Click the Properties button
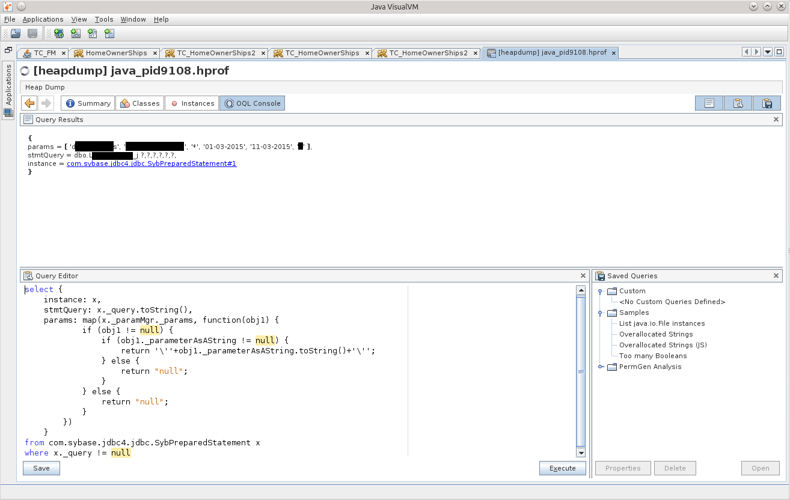Image resolution: width=790 pixels, height=500 pixels. [623, 468]
